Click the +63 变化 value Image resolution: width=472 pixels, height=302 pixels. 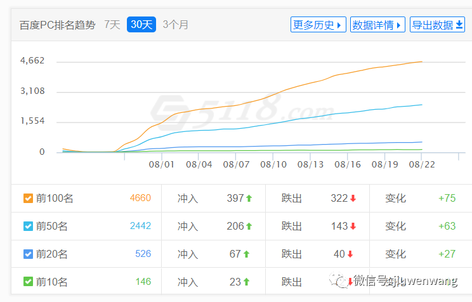447,226
